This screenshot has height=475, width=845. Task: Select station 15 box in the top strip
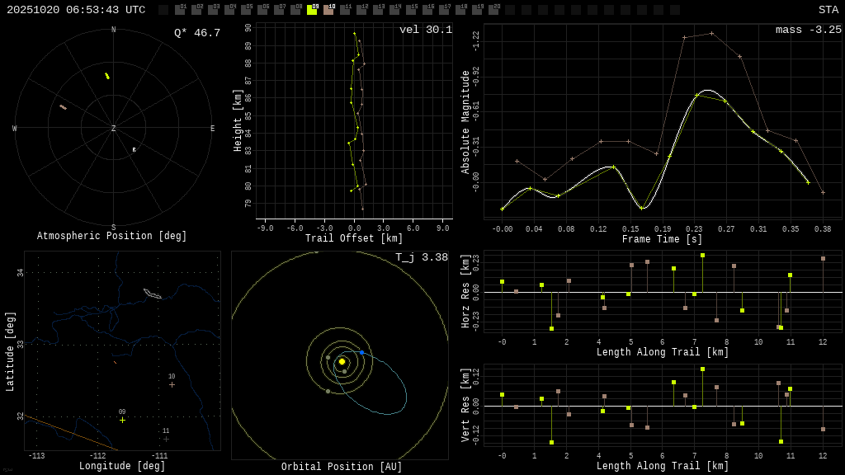[x=411, y=10]
